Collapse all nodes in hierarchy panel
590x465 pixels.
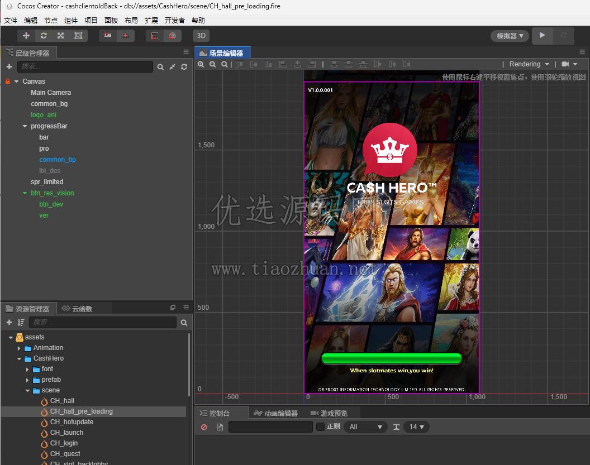172,67
